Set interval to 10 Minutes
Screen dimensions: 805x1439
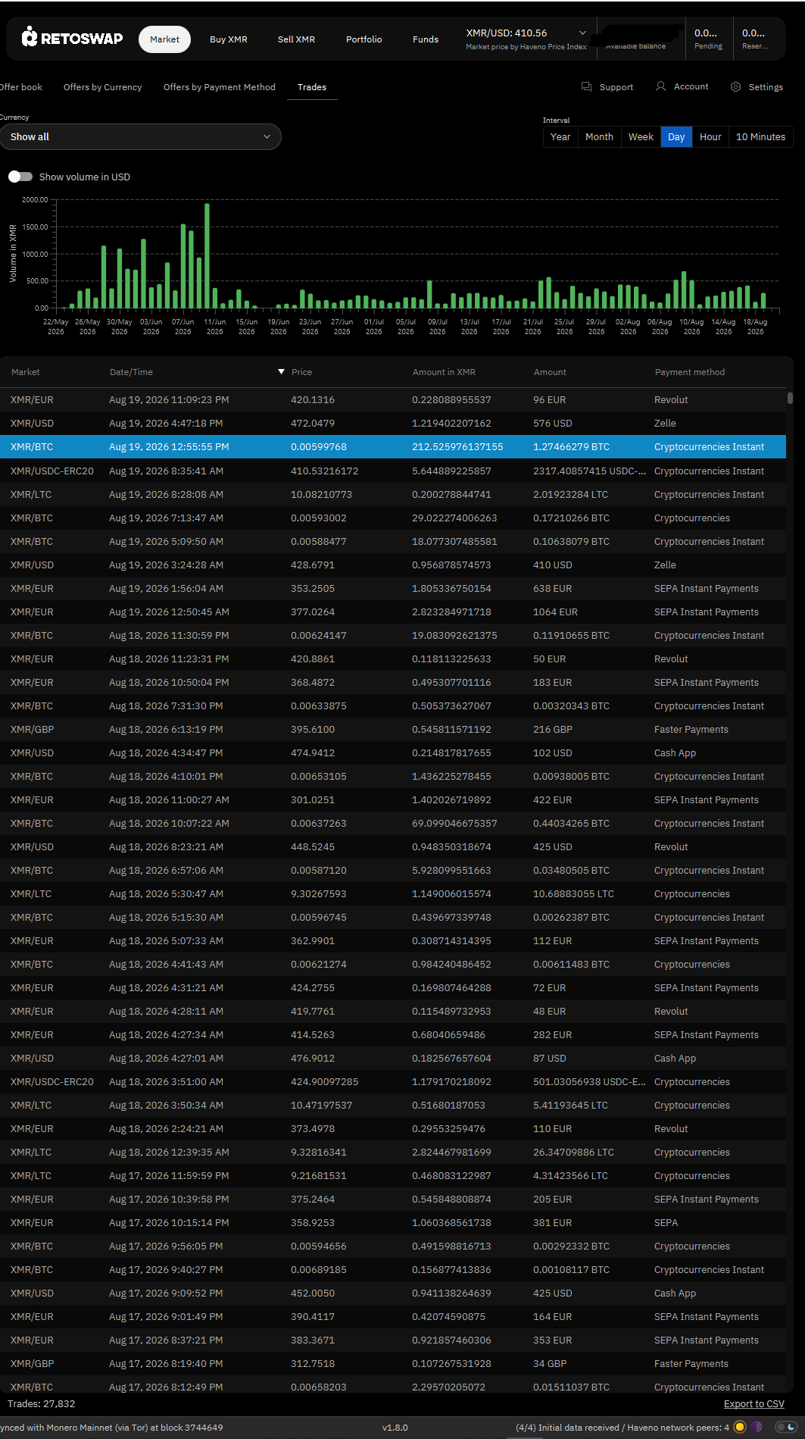[760, 137]
